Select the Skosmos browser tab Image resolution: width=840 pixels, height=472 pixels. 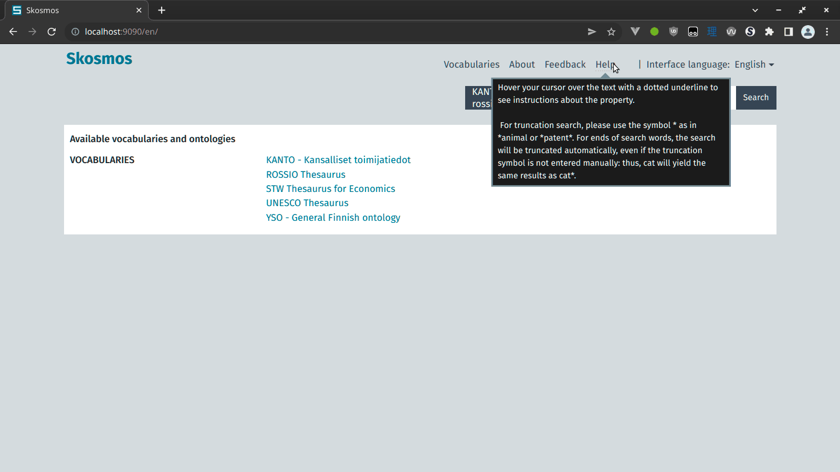tap(77, 10)
